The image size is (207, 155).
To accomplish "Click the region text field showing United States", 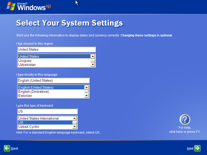I will click(x=56, y=49).
